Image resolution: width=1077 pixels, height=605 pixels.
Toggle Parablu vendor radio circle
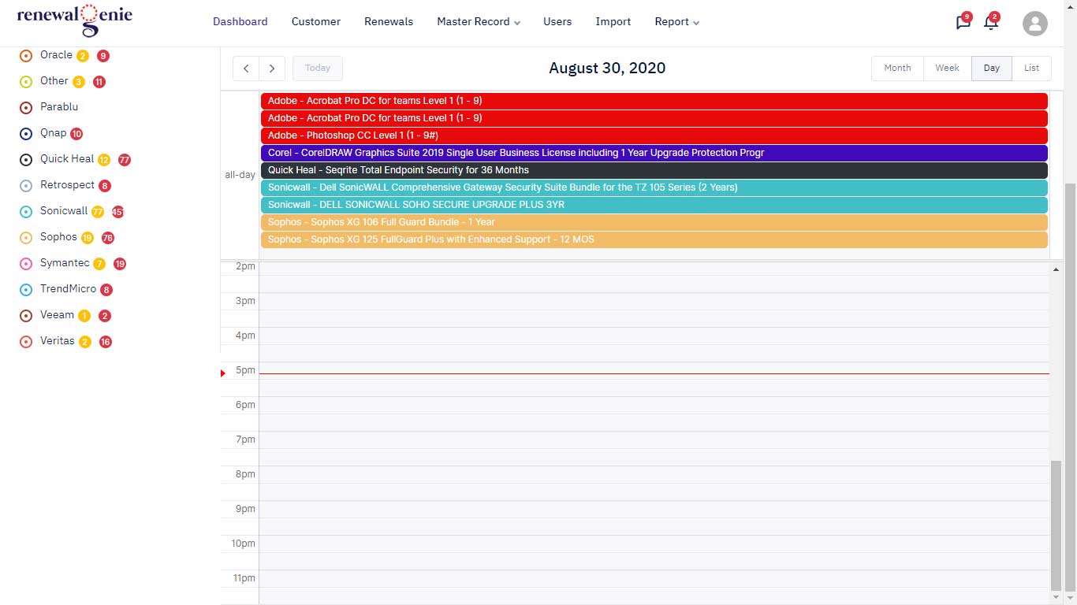(25, 107)
